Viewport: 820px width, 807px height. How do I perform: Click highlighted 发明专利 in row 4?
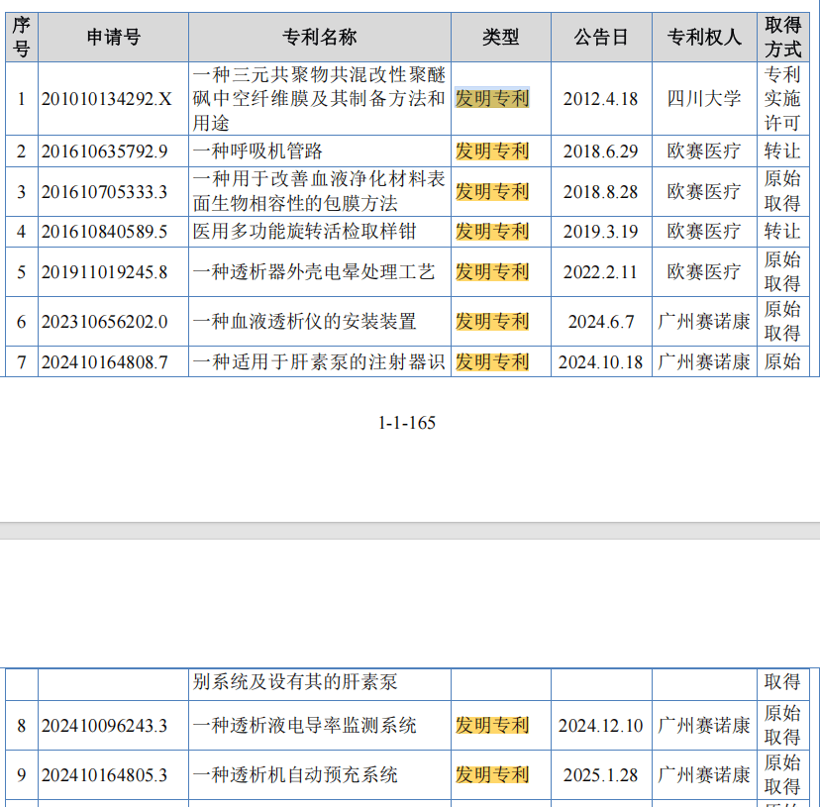coord(492,231)
